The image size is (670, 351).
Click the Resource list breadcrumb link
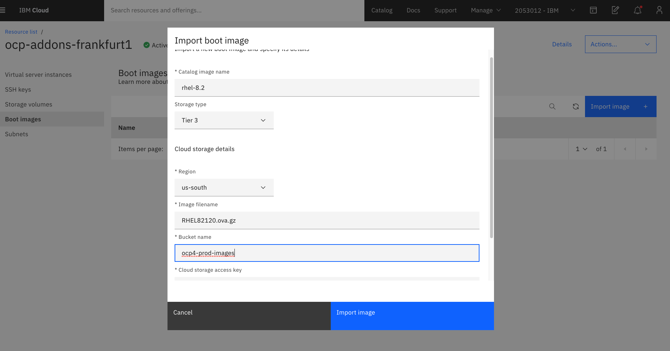(21, 32)
